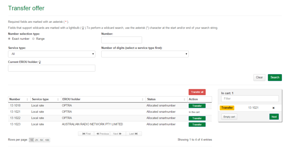Click Allocated smartnumber status for 13 1022

coord(161,118)
